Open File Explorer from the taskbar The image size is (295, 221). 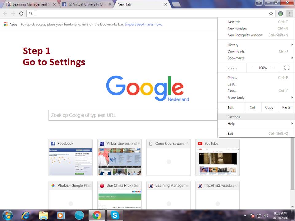pyautogui.click(x=43, y=215)
